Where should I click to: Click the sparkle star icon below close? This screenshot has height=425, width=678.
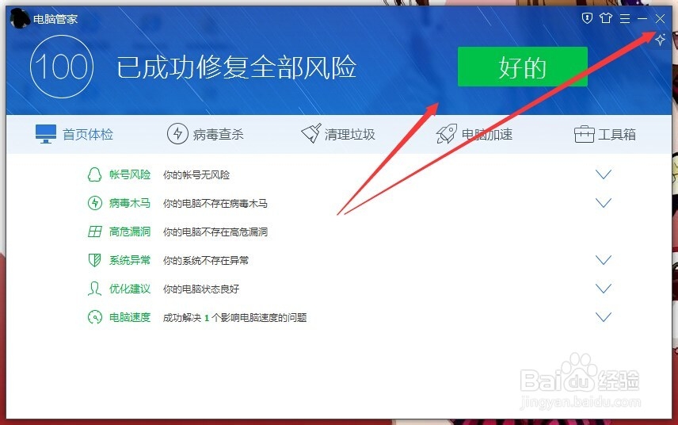pos(660,40)
